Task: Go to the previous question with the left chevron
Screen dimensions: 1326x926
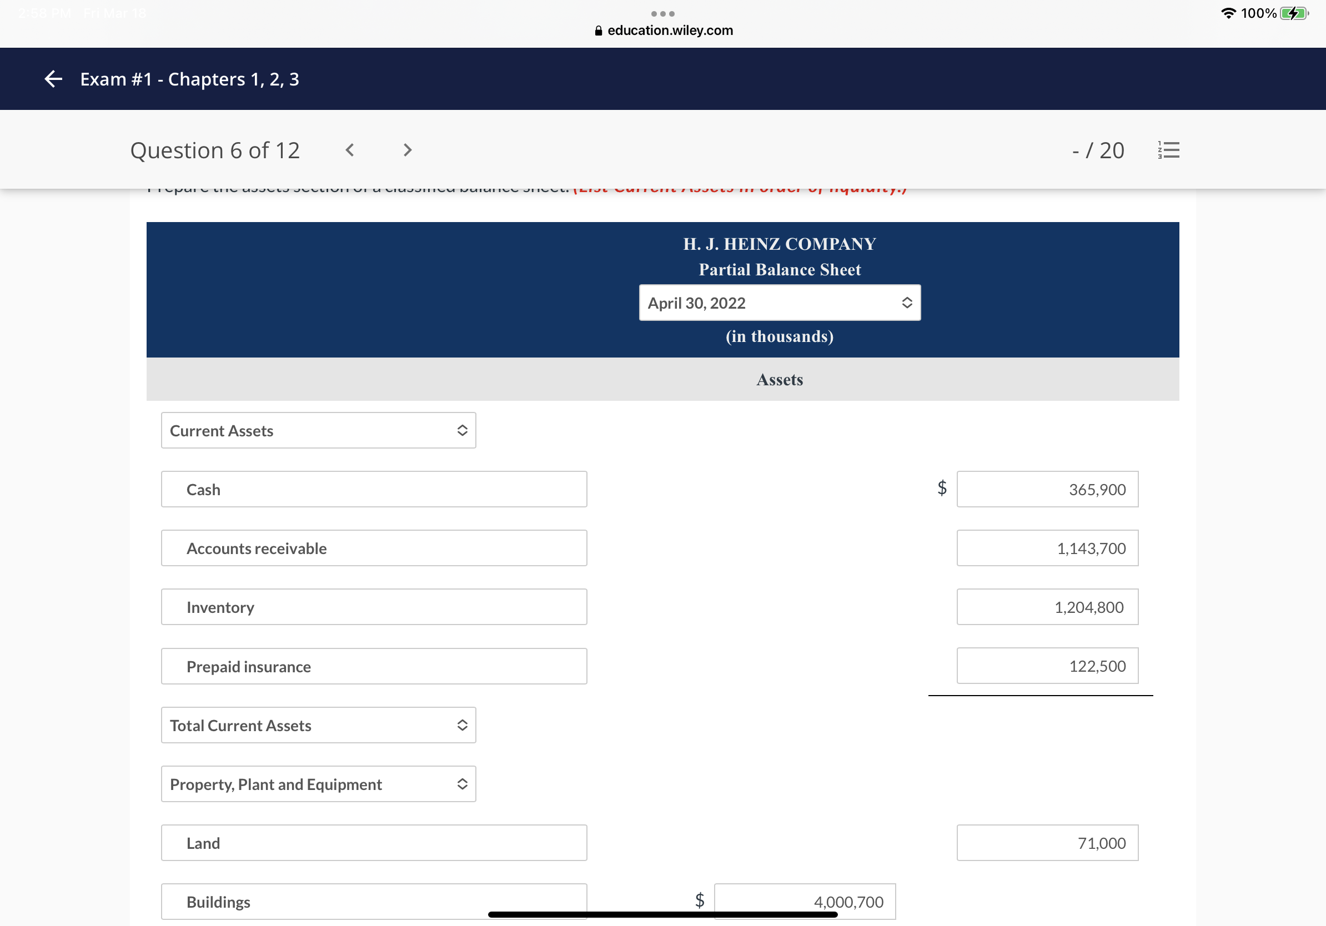Action: (349, 150)
